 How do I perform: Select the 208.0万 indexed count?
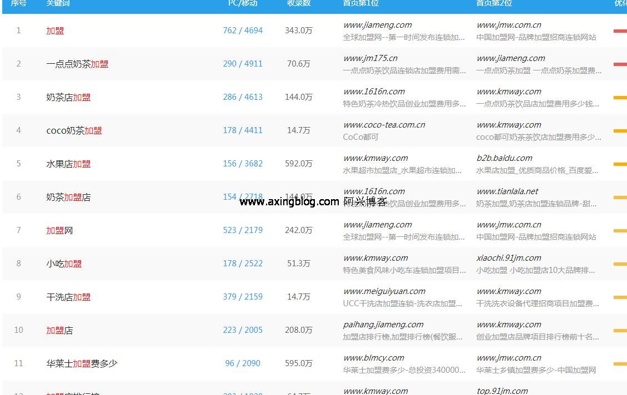(x=299, y=330)
